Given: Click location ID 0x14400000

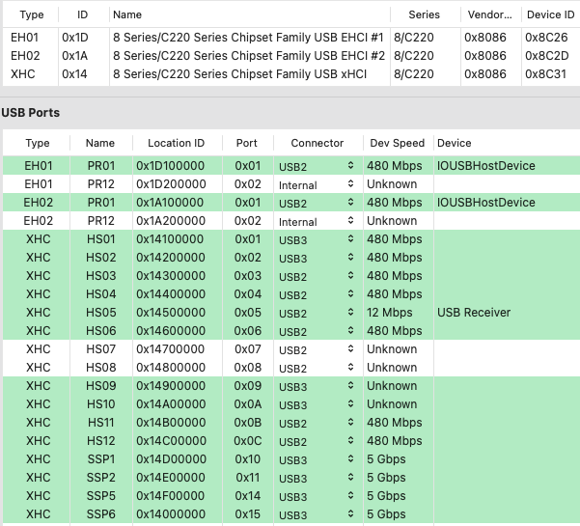Looking at the screenshot, I should tap(171, 294).
